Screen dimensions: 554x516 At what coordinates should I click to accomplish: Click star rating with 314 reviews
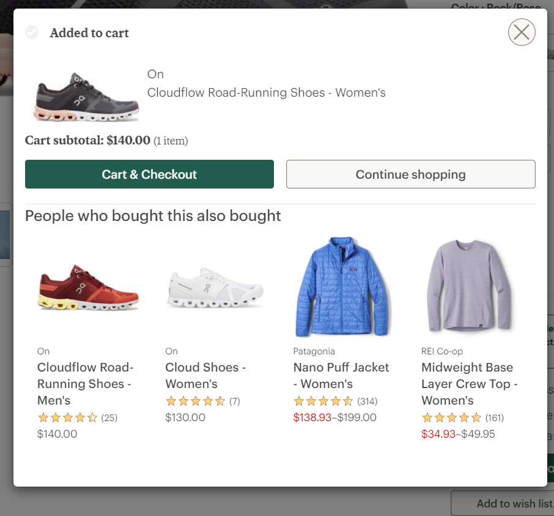(x=323, y=402)
